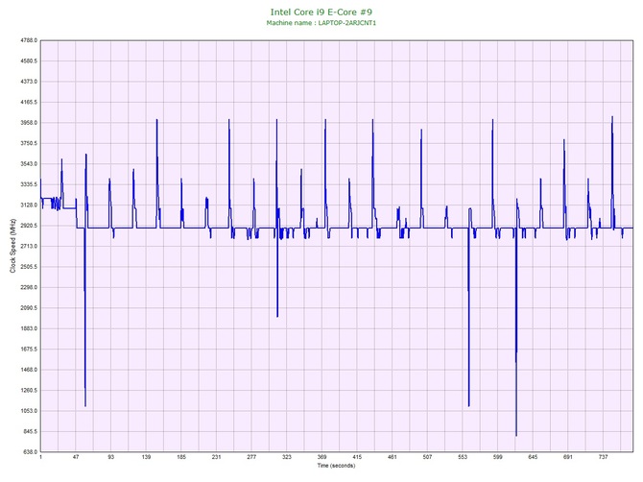Image resolution: width=643 pixels, height=482 pixels.
Task: Click the 4580.5 y-axis value
Action: coord(29,61)
